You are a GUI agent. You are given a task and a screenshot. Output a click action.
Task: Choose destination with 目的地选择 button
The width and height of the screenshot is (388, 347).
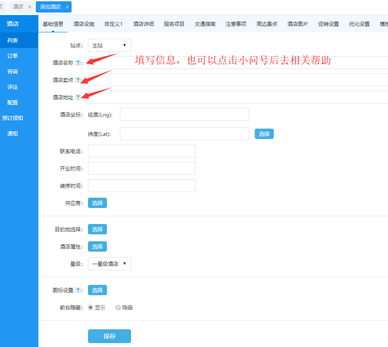[x=97, y=229]
